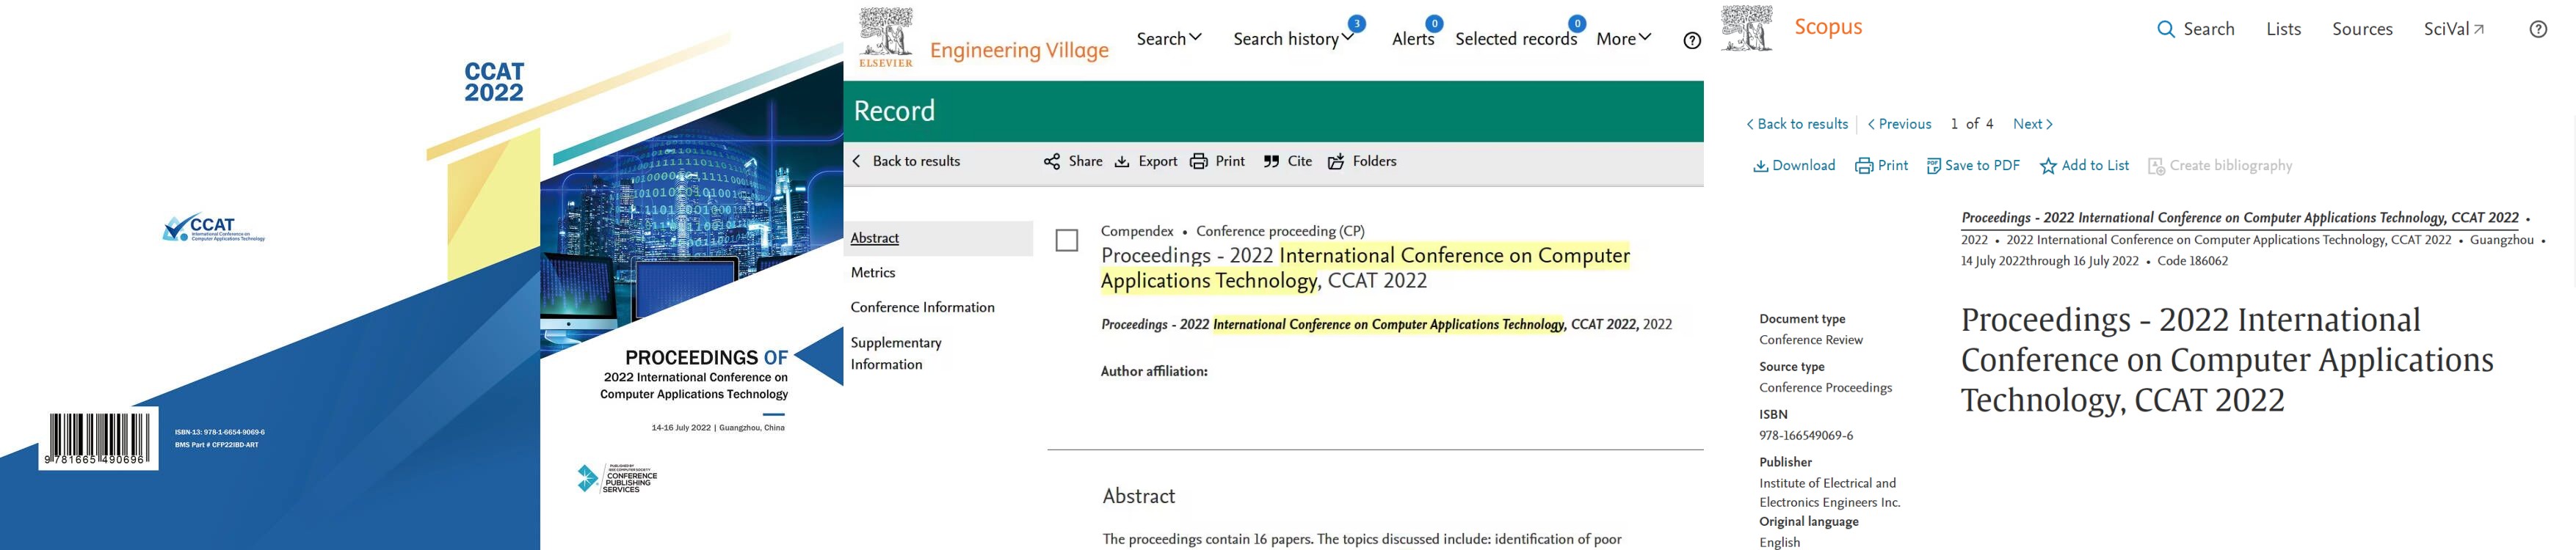Go to Previous record in Scopus
Viewport: 2576px width, 550px height.
(1899, 124)
